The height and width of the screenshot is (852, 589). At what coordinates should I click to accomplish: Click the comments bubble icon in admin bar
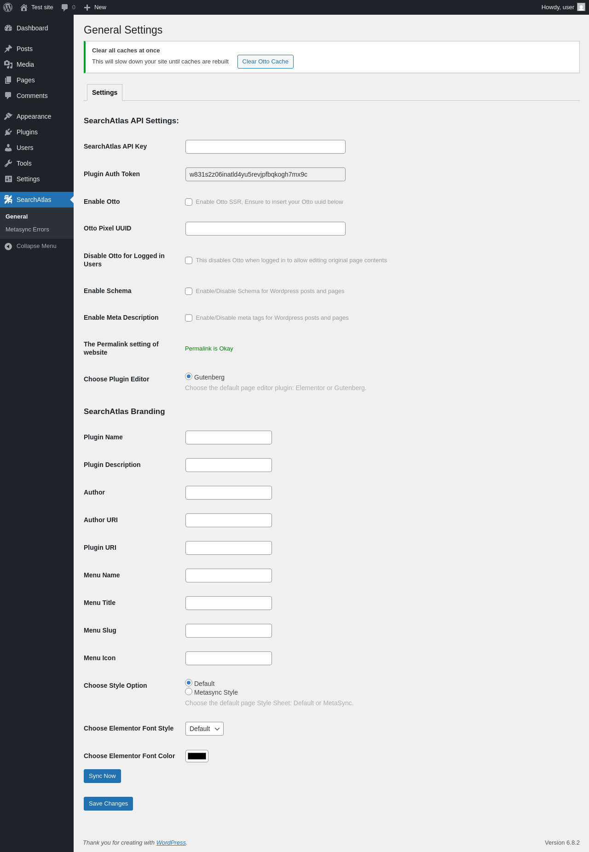pos(64,7)
